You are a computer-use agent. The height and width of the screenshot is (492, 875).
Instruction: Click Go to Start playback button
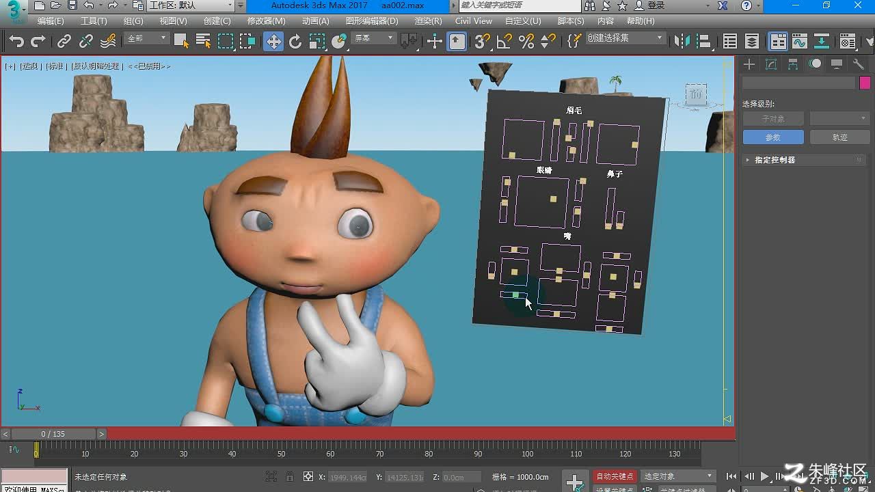(731, 476)
